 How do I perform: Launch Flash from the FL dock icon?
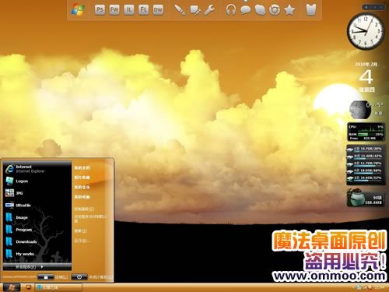143,10
